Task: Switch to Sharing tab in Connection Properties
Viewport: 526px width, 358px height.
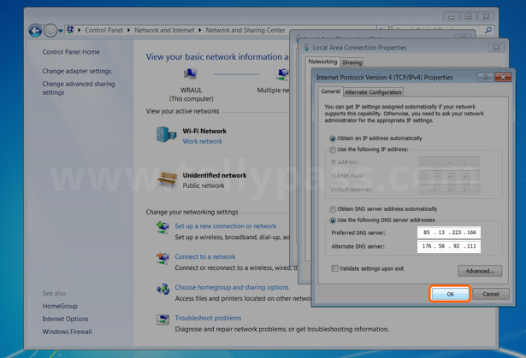Action: pyautogui.click(x=352, y=62)
